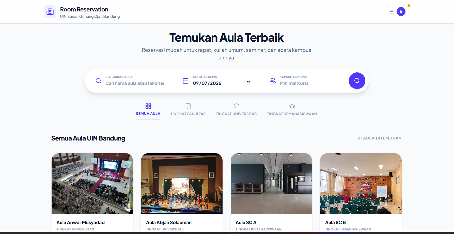Viewport: 454px width, 234px height.
Task: Click the Tanggal Sewa date value 09/07/2026
Action: click(207, 83)
